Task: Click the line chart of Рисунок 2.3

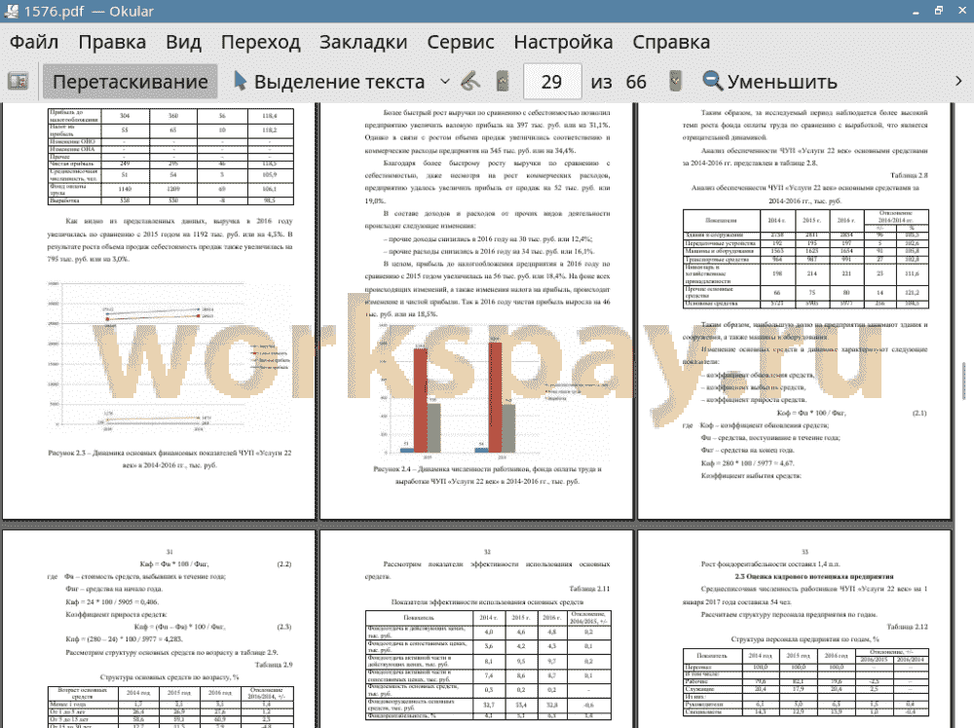Action: point(169,356)
